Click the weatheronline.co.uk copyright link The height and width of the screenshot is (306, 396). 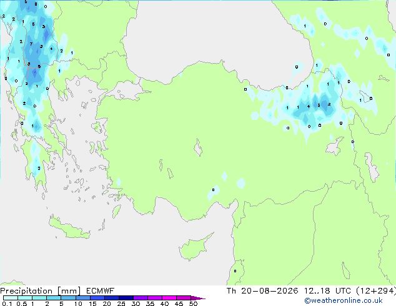click(343, 300)
